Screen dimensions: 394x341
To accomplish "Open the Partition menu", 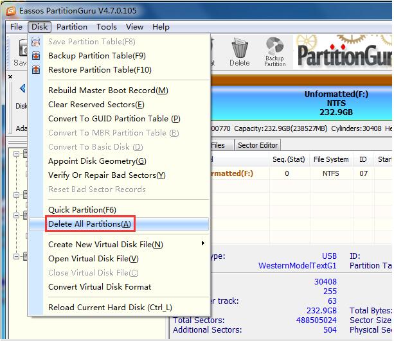I will coord(72,26).
